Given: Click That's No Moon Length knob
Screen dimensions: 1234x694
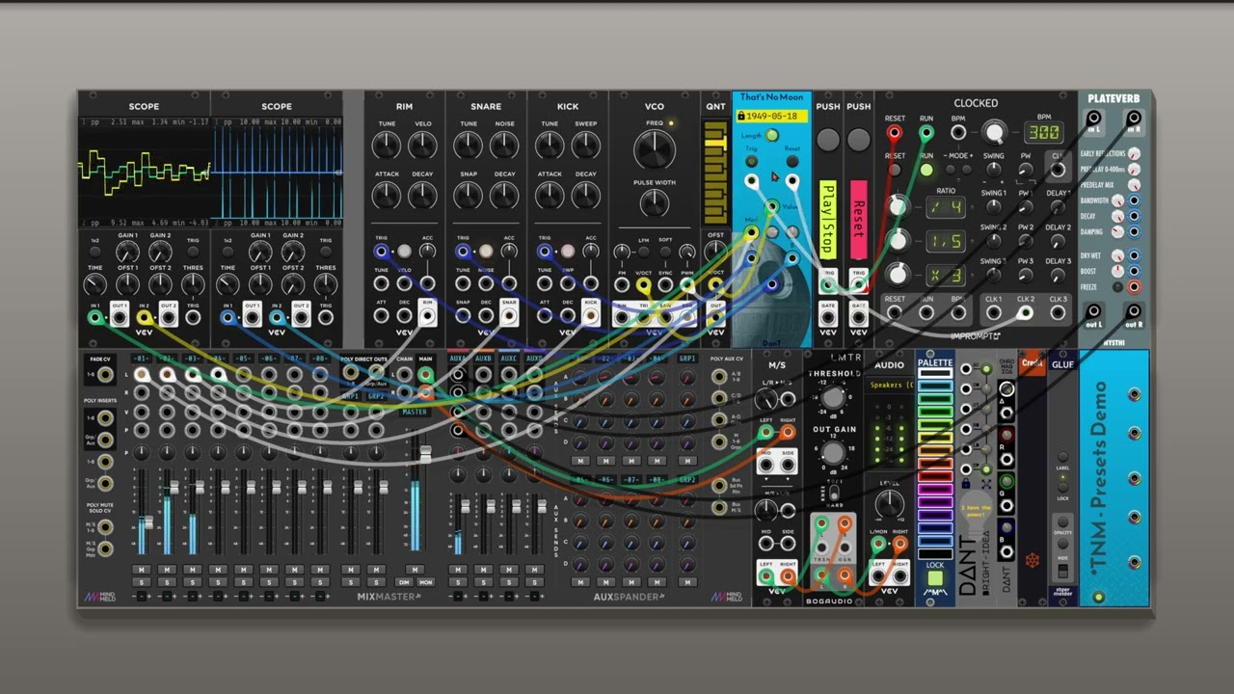Looking at the screenshot, I should click(772, 136).
